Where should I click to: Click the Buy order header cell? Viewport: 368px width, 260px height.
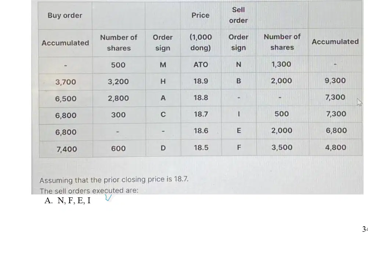65,15
